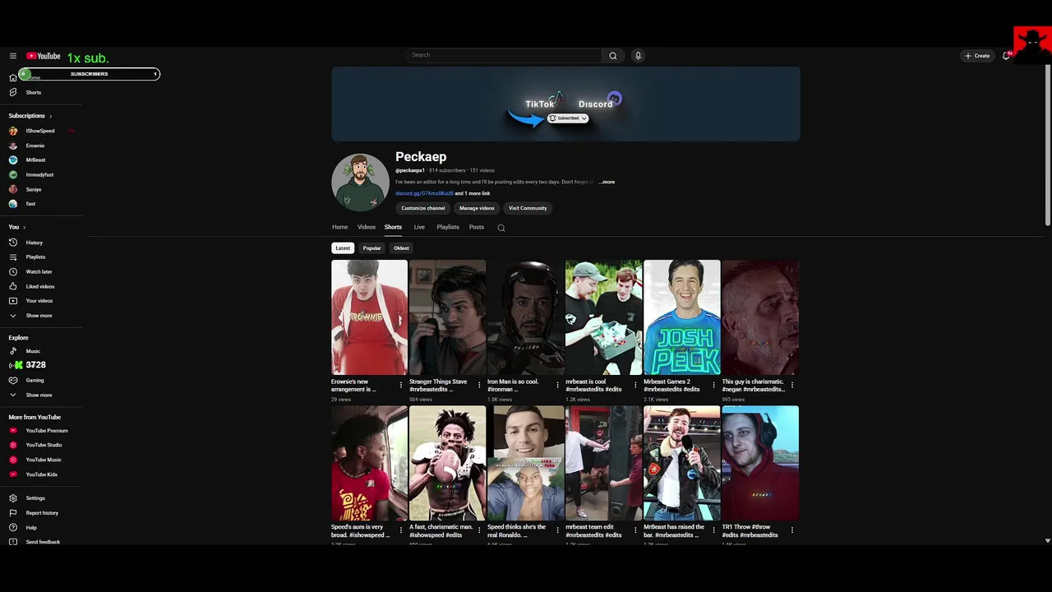Screen dimensions: 1052x592
Task: Switch to the Home channel tab
Action: click(x=340, y=227)
